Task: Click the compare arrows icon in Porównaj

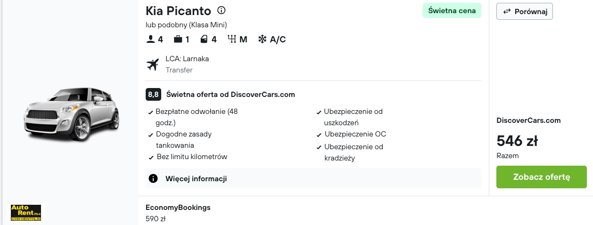Action: 507,12
